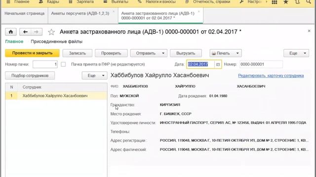
Task: Close Анкета застрахованного лица tab
Action: (x=198, y=11)
